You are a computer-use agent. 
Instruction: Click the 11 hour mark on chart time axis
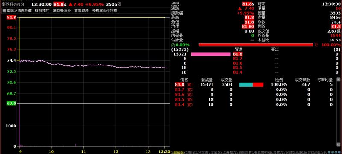coord(83,151)
